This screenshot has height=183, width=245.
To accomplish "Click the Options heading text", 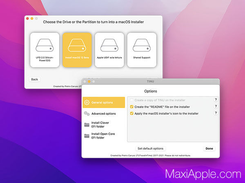I will (x=150, y=91).
